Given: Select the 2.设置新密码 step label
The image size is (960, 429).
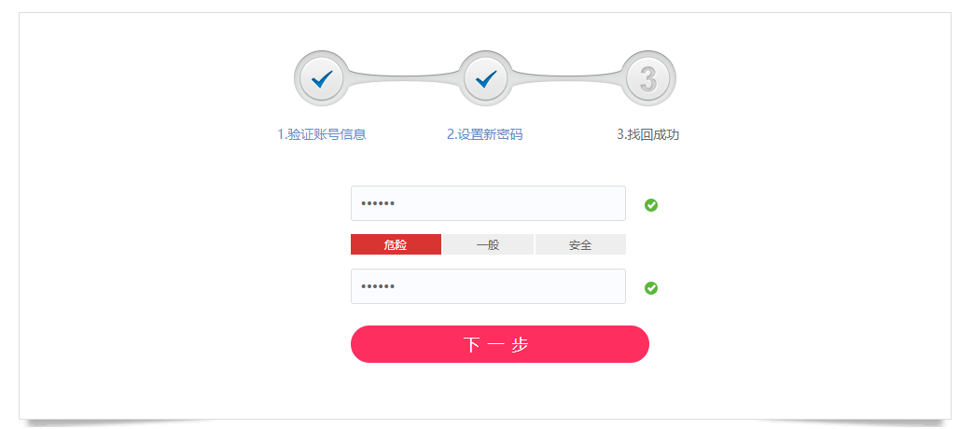Looking at the screenshot, I should pos(485,134).
